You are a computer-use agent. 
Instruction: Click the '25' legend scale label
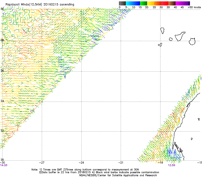(x=154, y=7)
